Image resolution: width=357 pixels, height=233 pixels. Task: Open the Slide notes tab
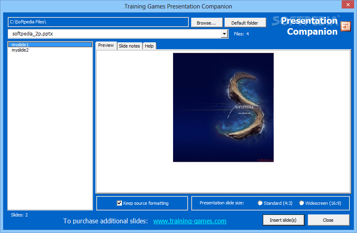pos(129,46)
